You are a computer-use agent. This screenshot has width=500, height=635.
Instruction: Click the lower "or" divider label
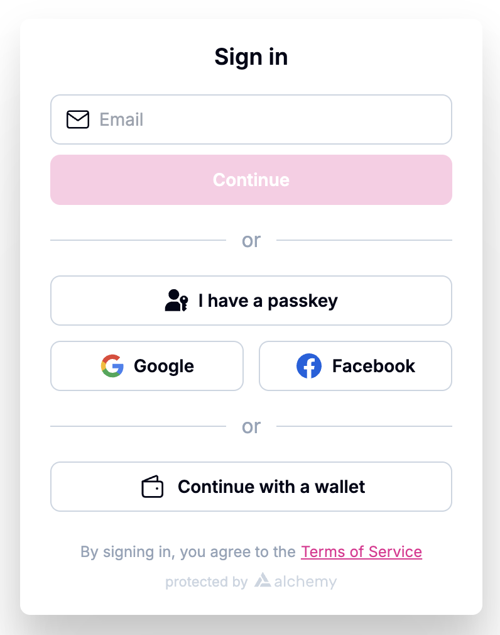click(x=251, y=426)
